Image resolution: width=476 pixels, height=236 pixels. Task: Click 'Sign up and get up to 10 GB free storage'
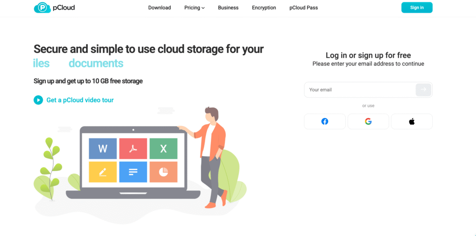88,81
